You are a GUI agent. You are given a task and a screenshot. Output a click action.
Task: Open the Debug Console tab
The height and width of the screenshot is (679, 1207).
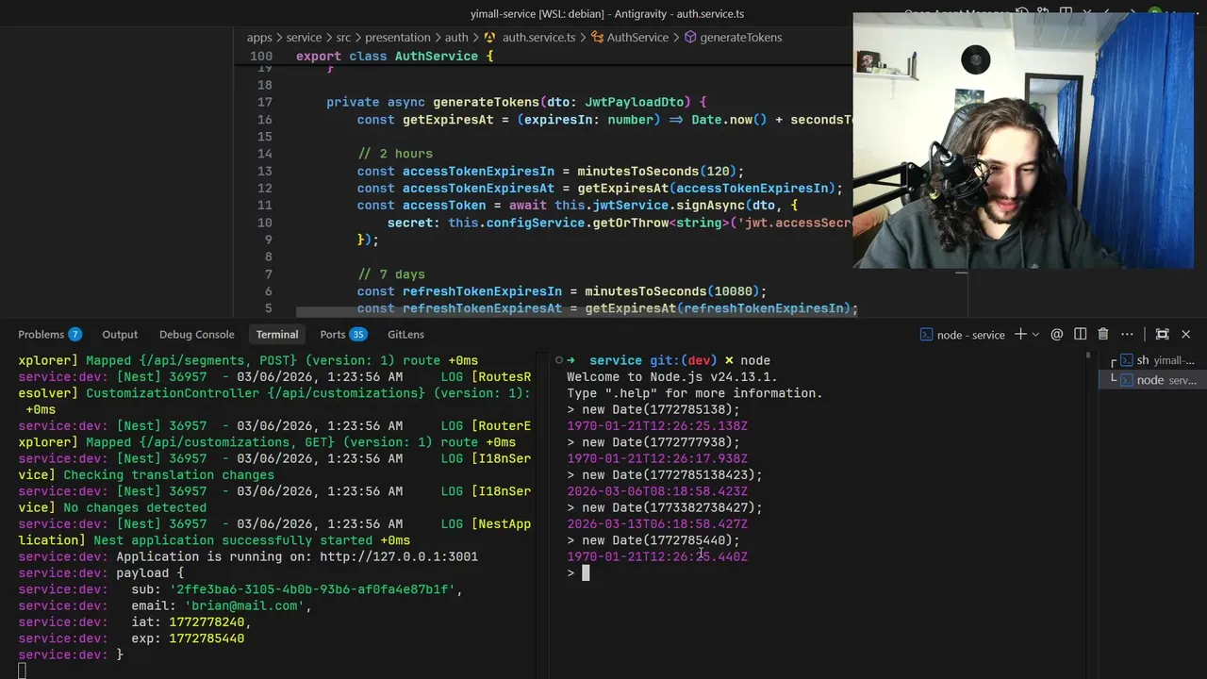[196, 334]
